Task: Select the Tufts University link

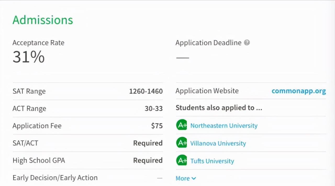Action: (x=212, y=161)
